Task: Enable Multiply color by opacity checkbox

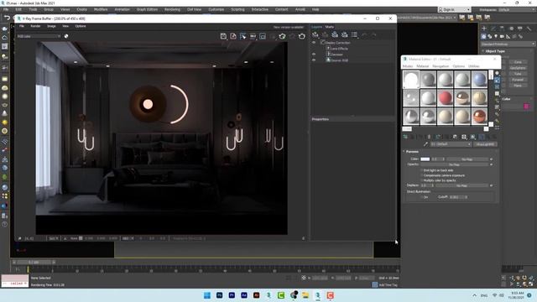Action: pos(421,180)
